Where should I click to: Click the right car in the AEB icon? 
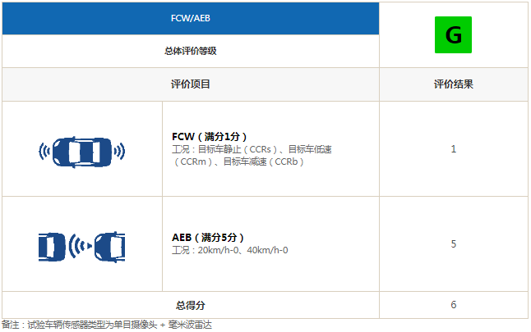(109, 244)
